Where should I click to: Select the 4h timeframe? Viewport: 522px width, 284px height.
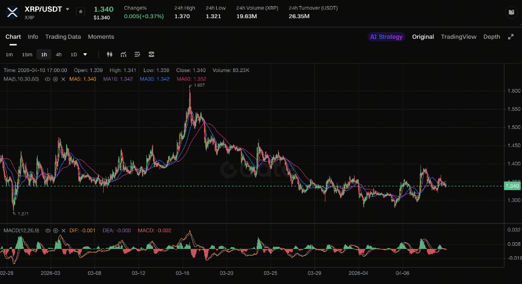click(x=59, y=54)
